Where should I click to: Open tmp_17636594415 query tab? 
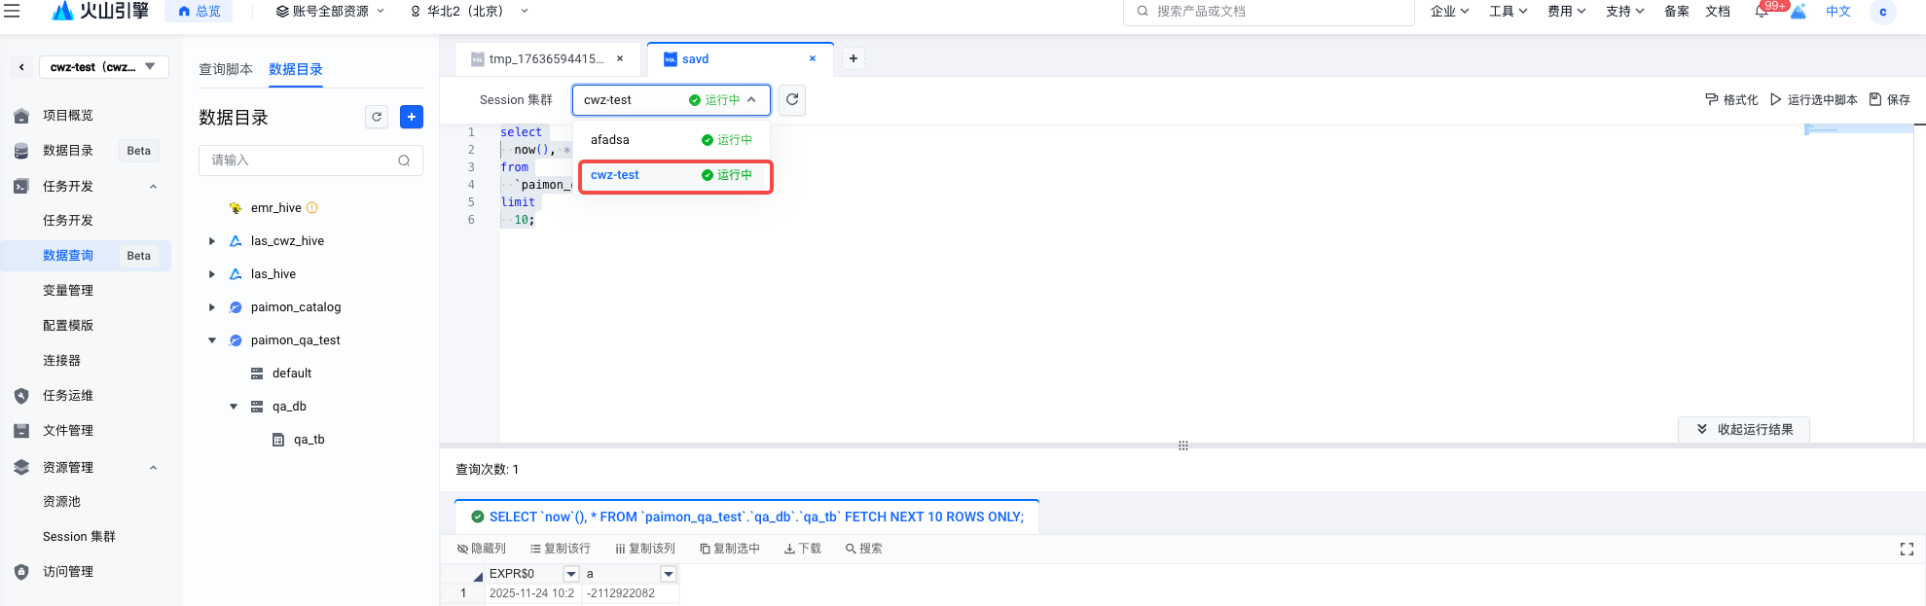tap(548, 58)
